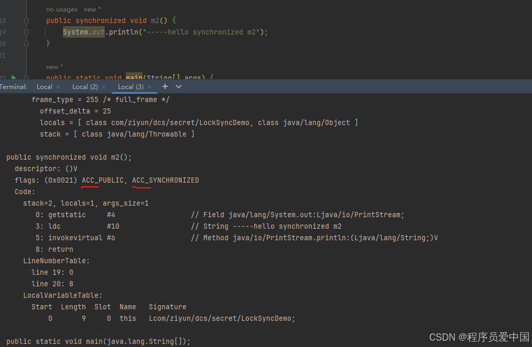Viewport: 532px width, 347px height.
Task: Close the Local terminal tab
Action: click(58, 87)
